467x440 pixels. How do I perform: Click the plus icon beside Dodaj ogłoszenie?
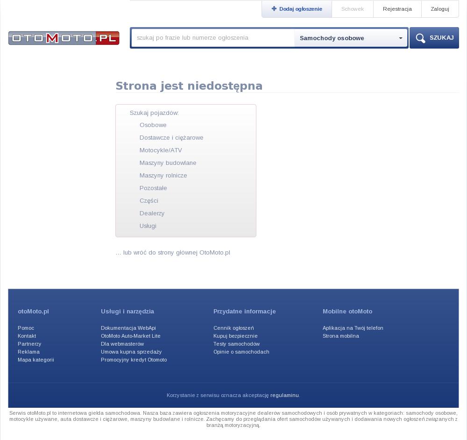[274, 8]
